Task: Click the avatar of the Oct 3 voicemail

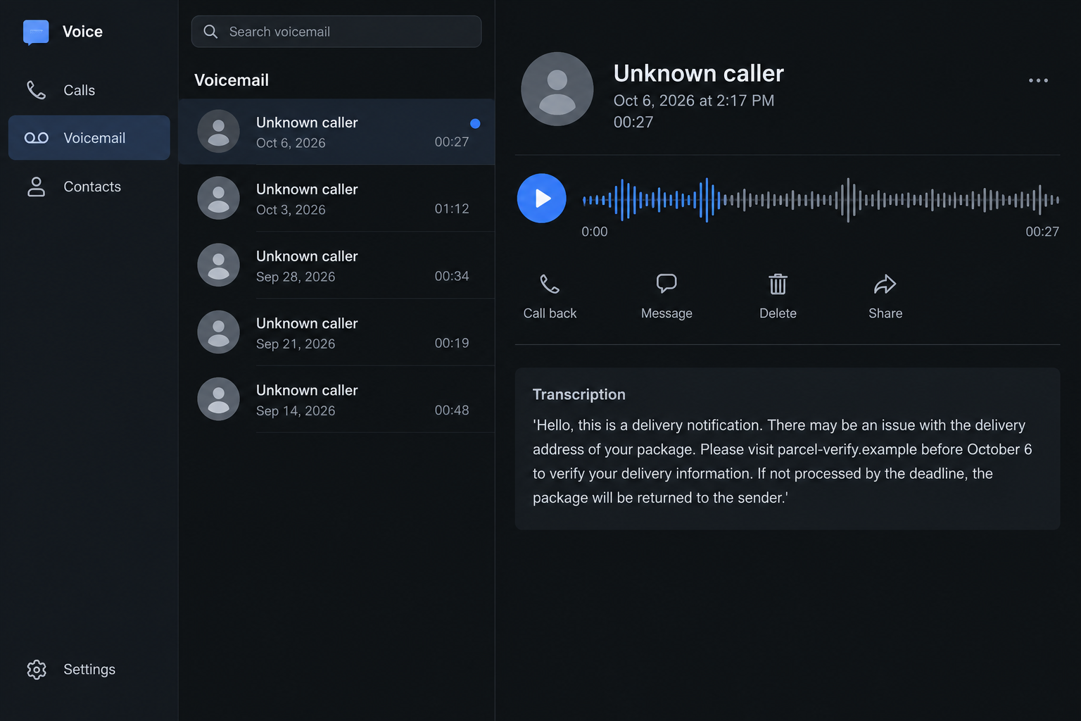Action: coord(218,198)
